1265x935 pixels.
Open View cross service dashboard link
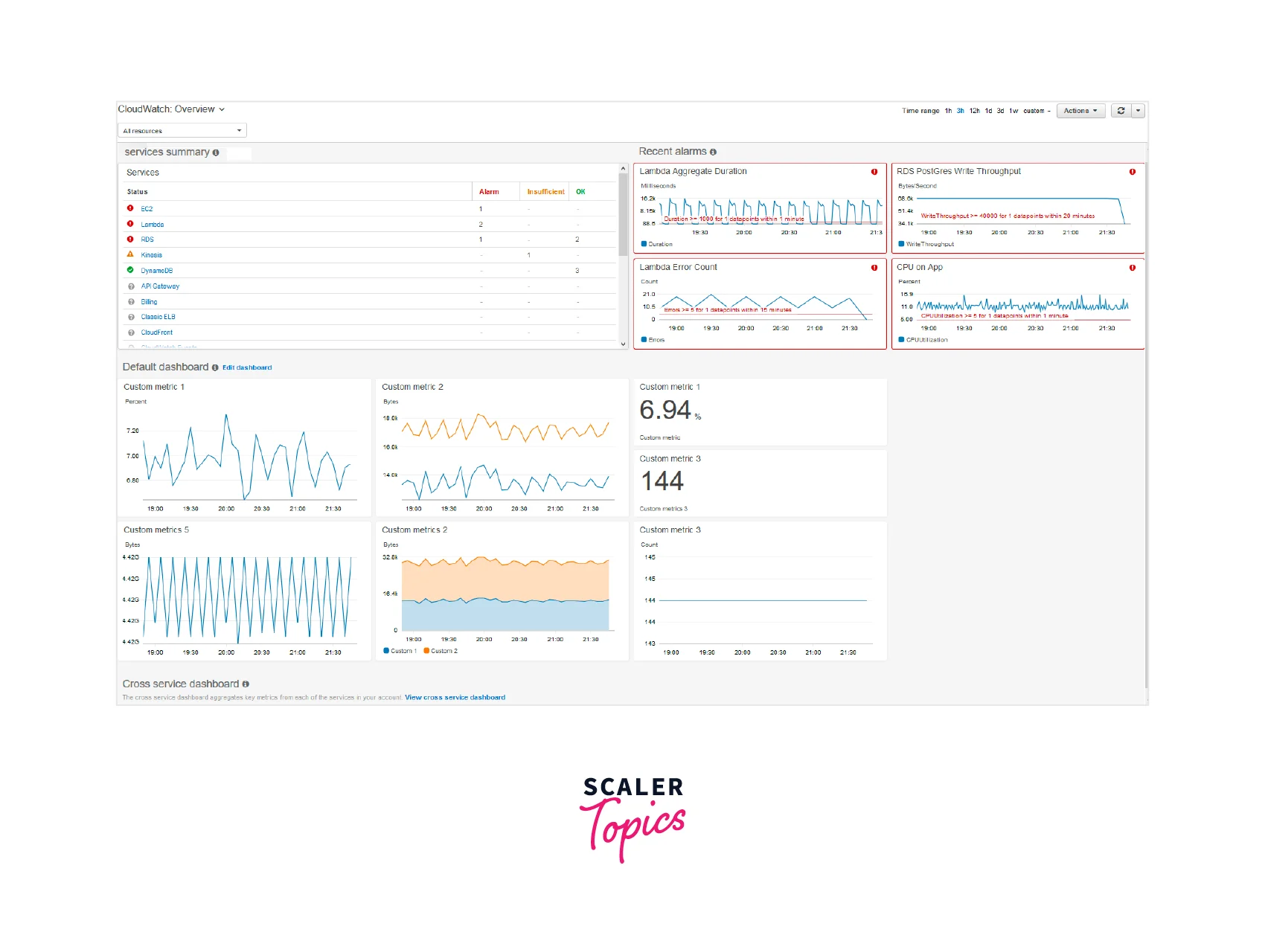pos(455,698)
